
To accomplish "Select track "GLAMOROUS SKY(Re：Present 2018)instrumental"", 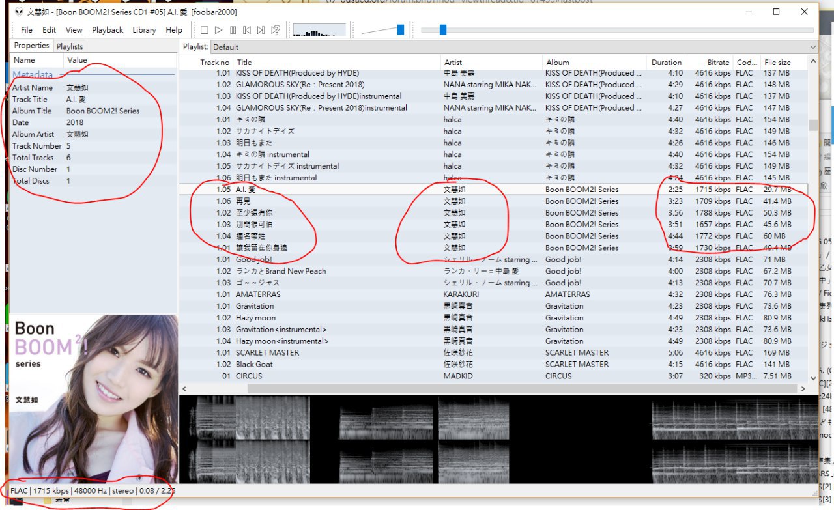I will [x=321, y=107].
